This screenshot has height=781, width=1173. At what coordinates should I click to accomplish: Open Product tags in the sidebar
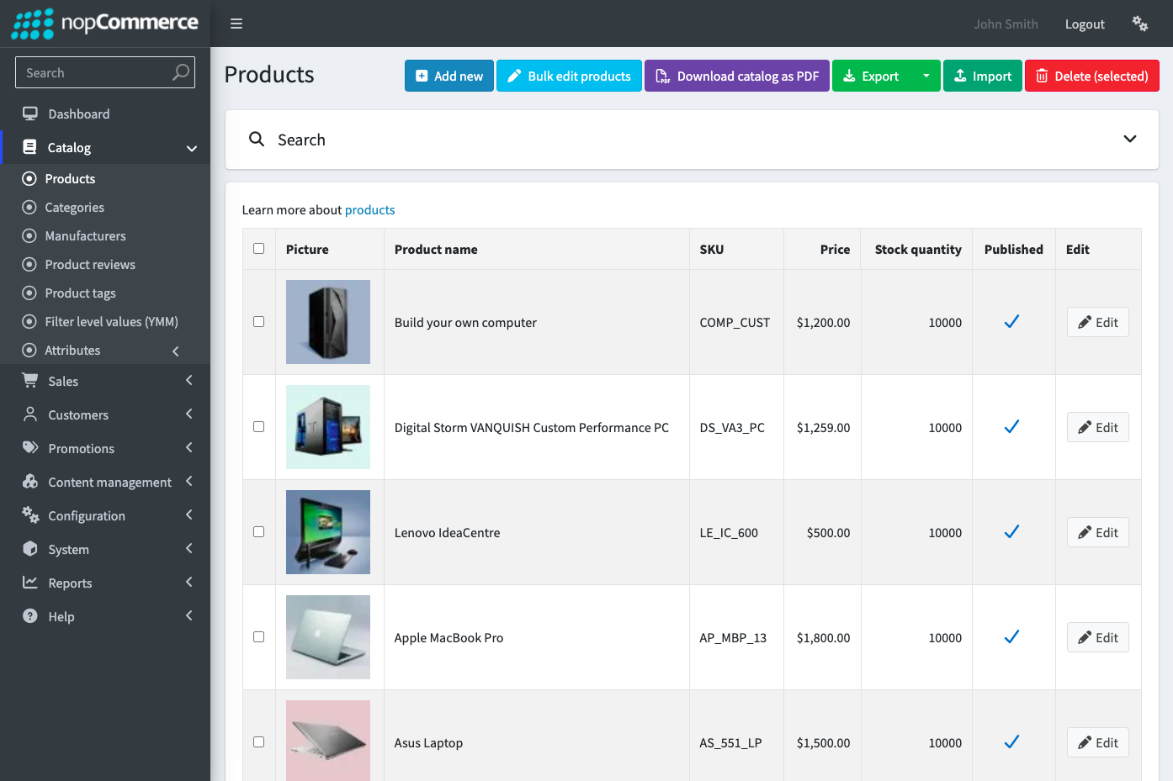coord(105,293)
